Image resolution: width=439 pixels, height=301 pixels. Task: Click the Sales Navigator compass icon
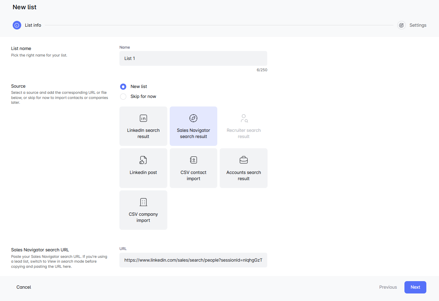pos(193,118)
